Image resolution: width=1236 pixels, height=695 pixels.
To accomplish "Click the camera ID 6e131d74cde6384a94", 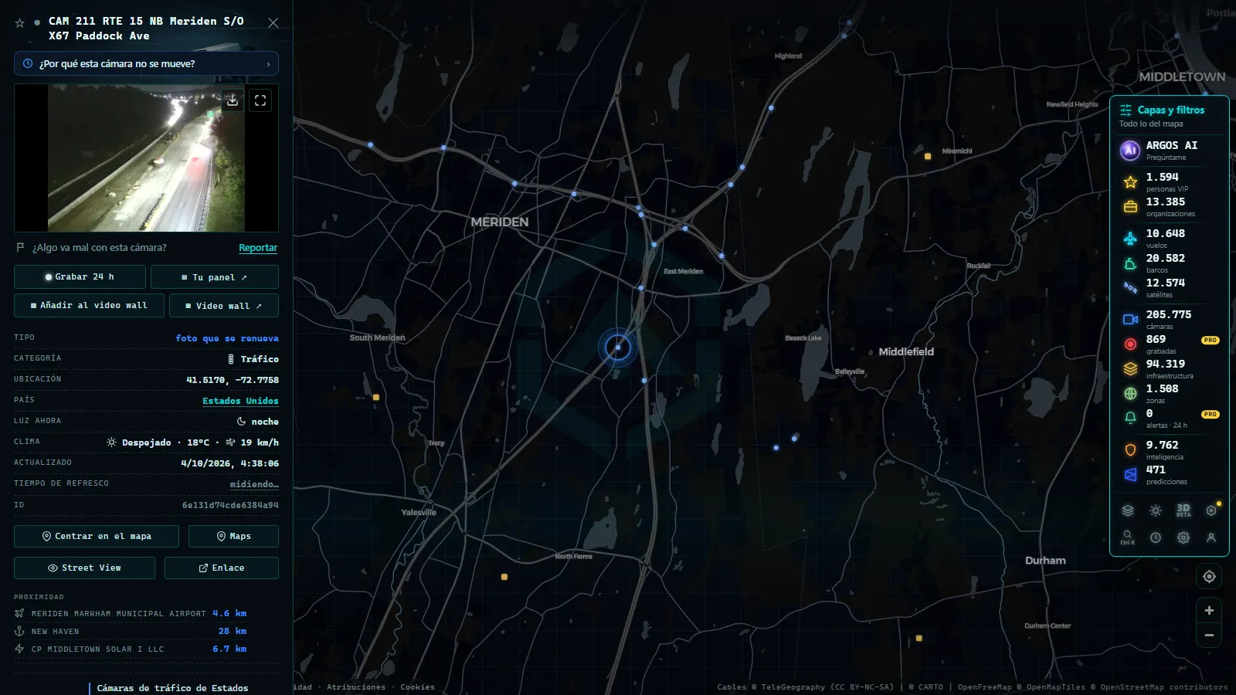I will (230, 505).
